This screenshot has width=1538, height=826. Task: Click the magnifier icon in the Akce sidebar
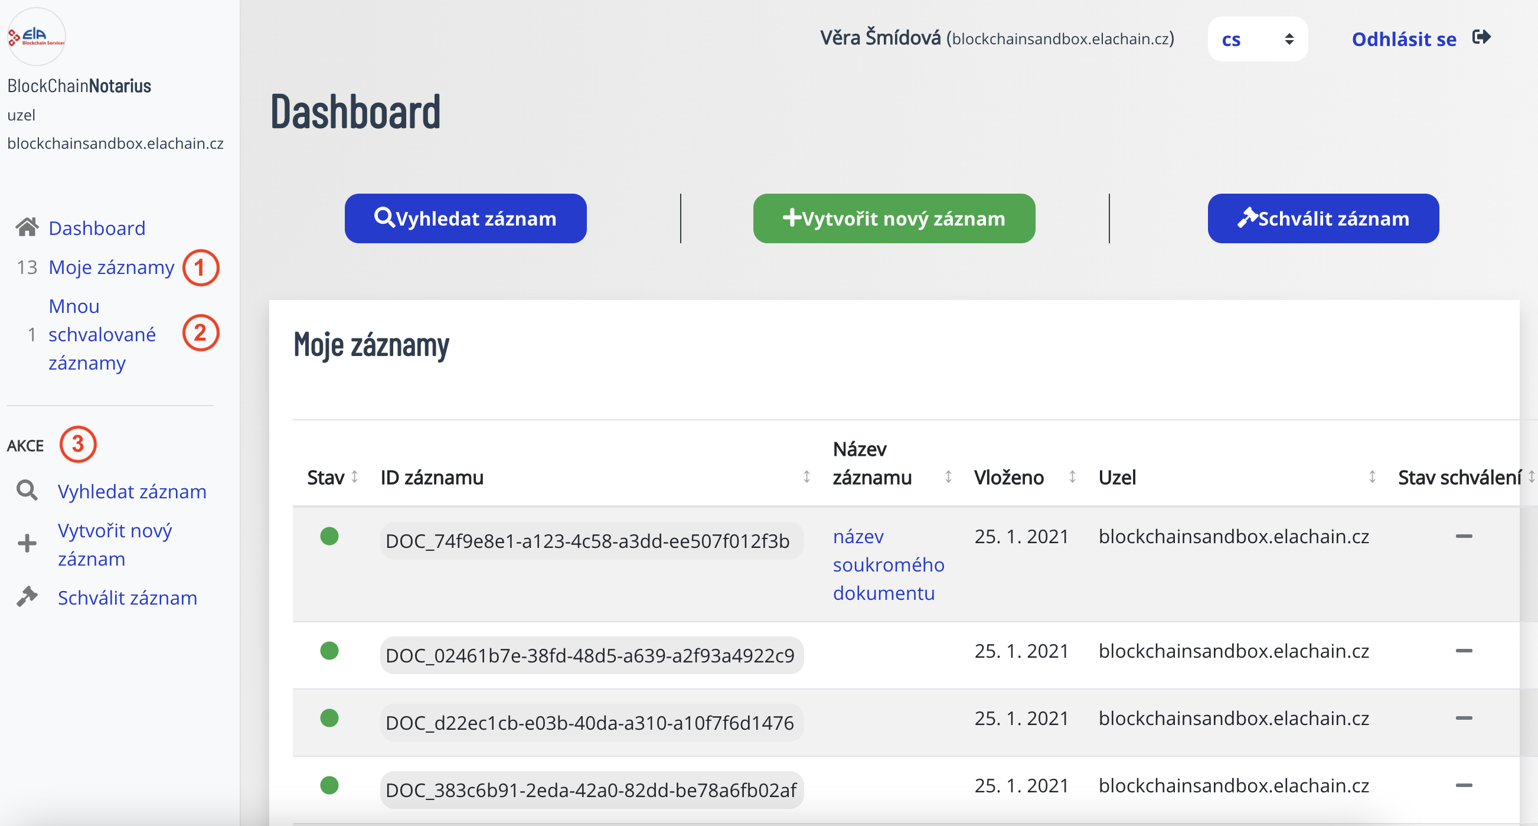click(x=27, y=491)
